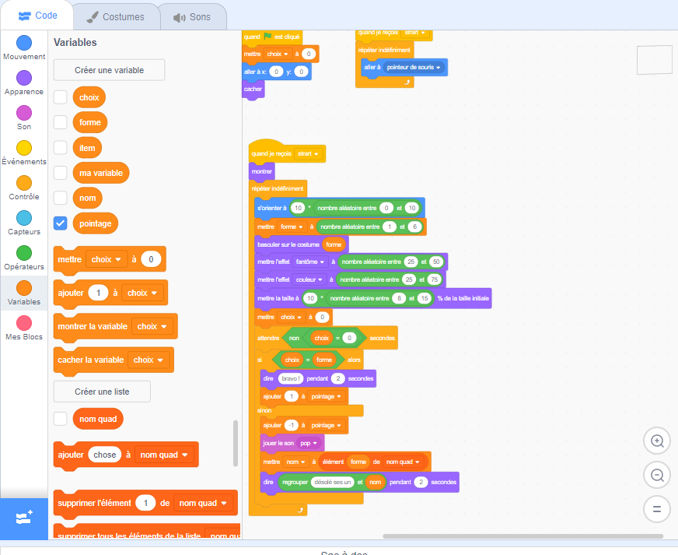Switch to the Code tab
Image resolution: width=678 pixels, height=555 pixels.
tap(37, 16)
